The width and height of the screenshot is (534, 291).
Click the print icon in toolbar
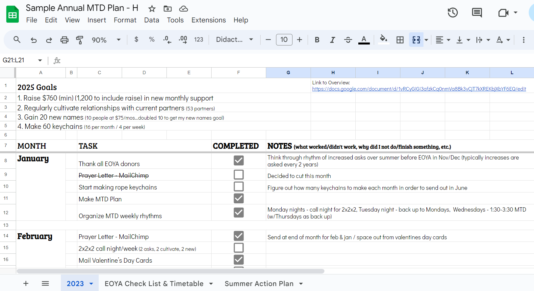pos(64,40)
